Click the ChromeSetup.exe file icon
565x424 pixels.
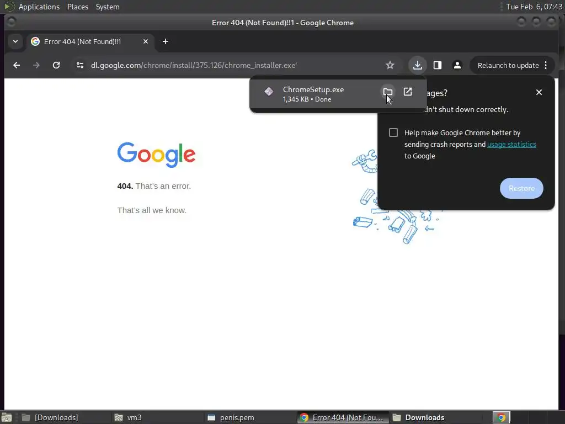[269, 92]
